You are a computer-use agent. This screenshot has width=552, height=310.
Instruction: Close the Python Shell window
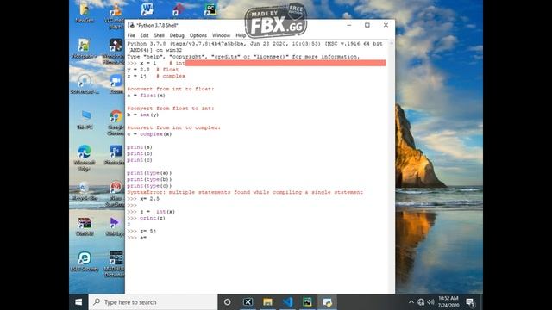point(386,25)
